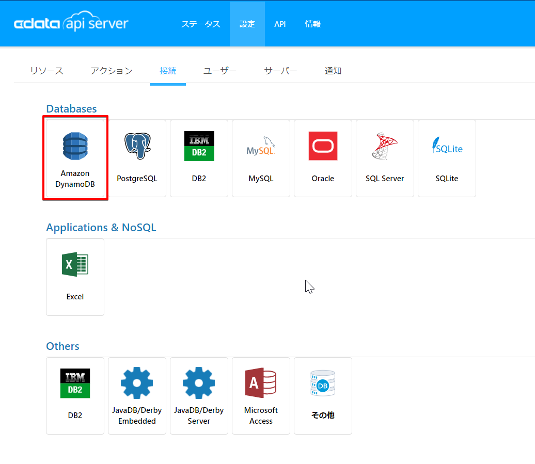Screen dimensions: 535x464
Task: Open the IBM DB2 connection under Databases
Action: tap(199, 158)
